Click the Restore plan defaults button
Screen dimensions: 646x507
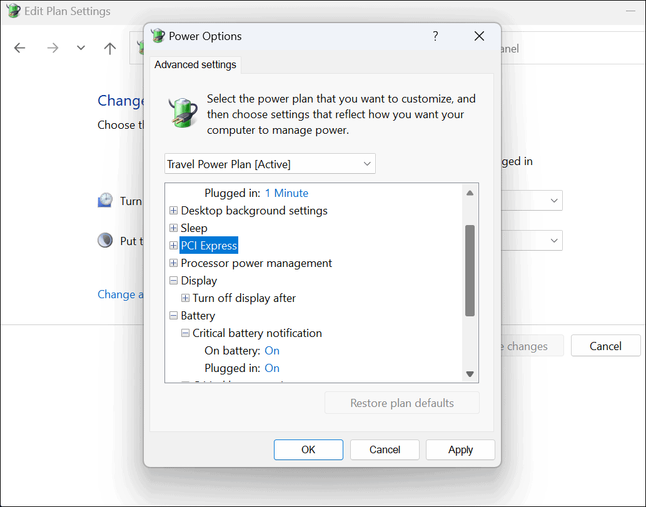[401, 403]
